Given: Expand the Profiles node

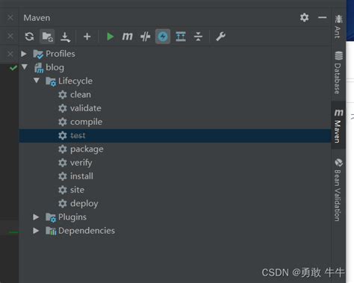Looking at the screenshot, I should point(24,54).
